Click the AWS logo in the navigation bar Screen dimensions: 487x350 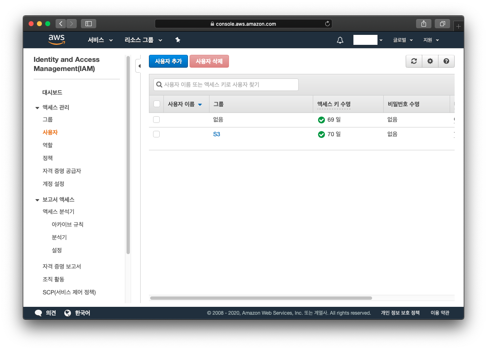[x=56, y=40]
